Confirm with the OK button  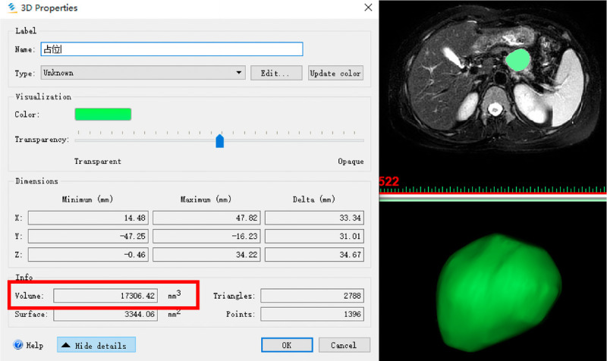pyautogui.click(x=286, y=345)
